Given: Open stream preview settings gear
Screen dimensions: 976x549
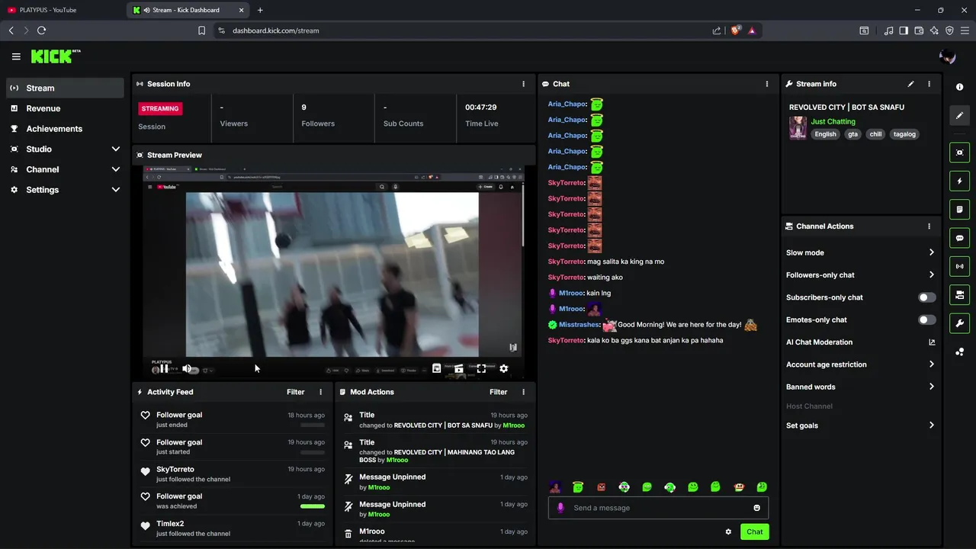Looking at the screenshot, I should pos(503,369).
